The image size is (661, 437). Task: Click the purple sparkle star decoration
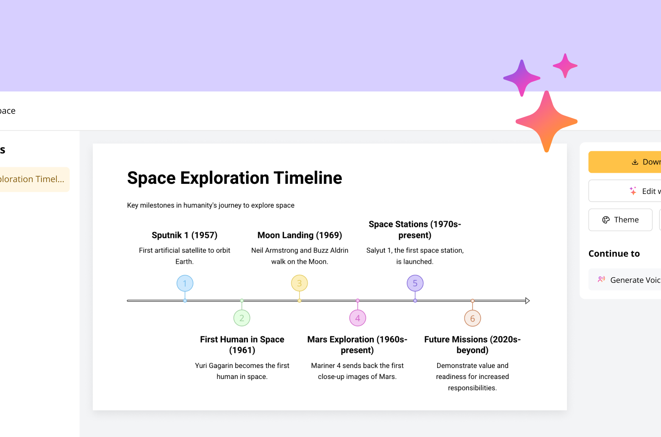[522, 78]
